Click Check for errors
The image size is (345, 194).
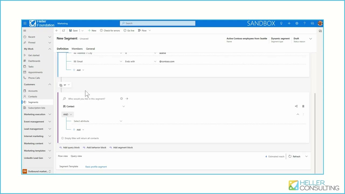[x=110, y=31]
